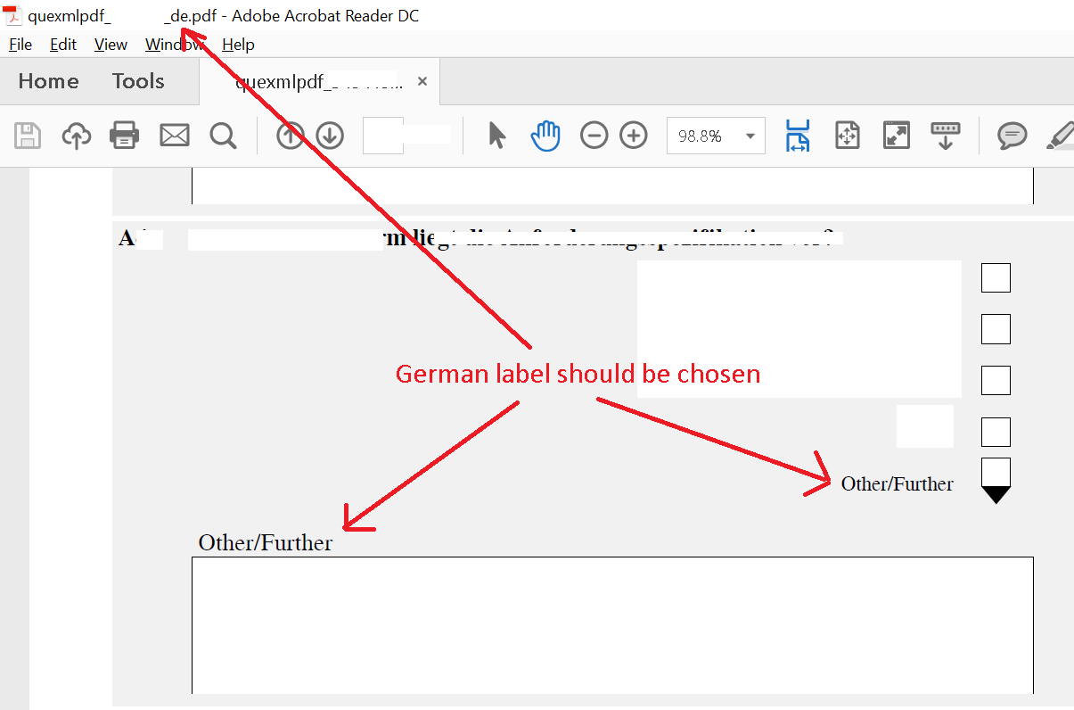Choose the selection arrow tool
This screenshot has height=710, width=1074.
(x=496, y=136)
